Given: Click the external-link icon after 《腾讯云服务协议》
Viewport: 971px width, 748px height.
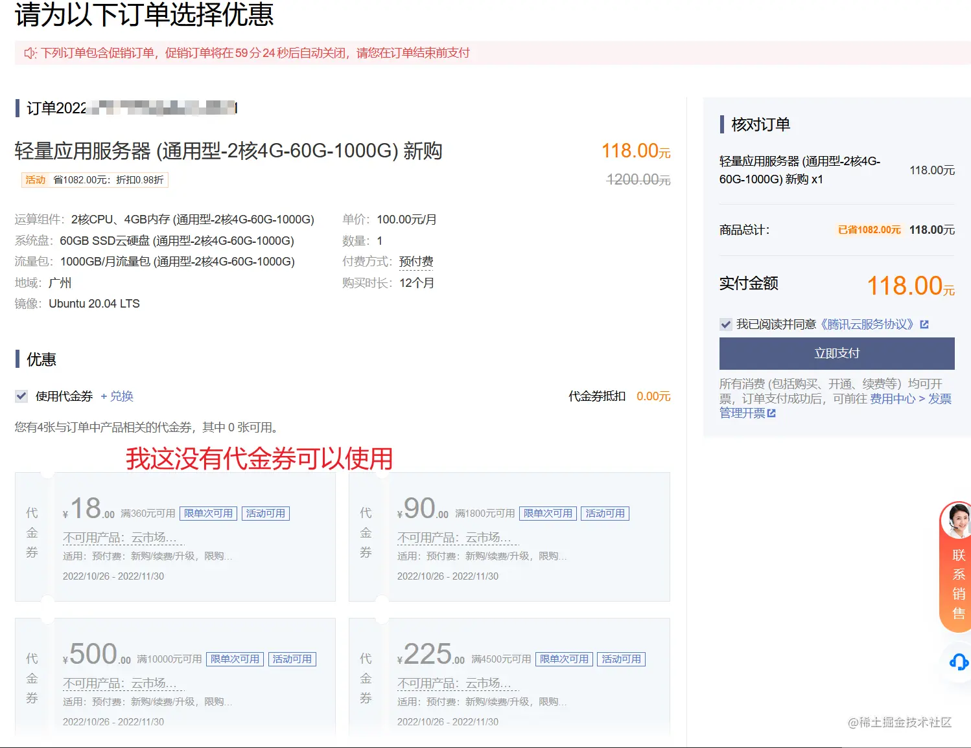Looking at the screenshot, I should click(x=925, y=324).
